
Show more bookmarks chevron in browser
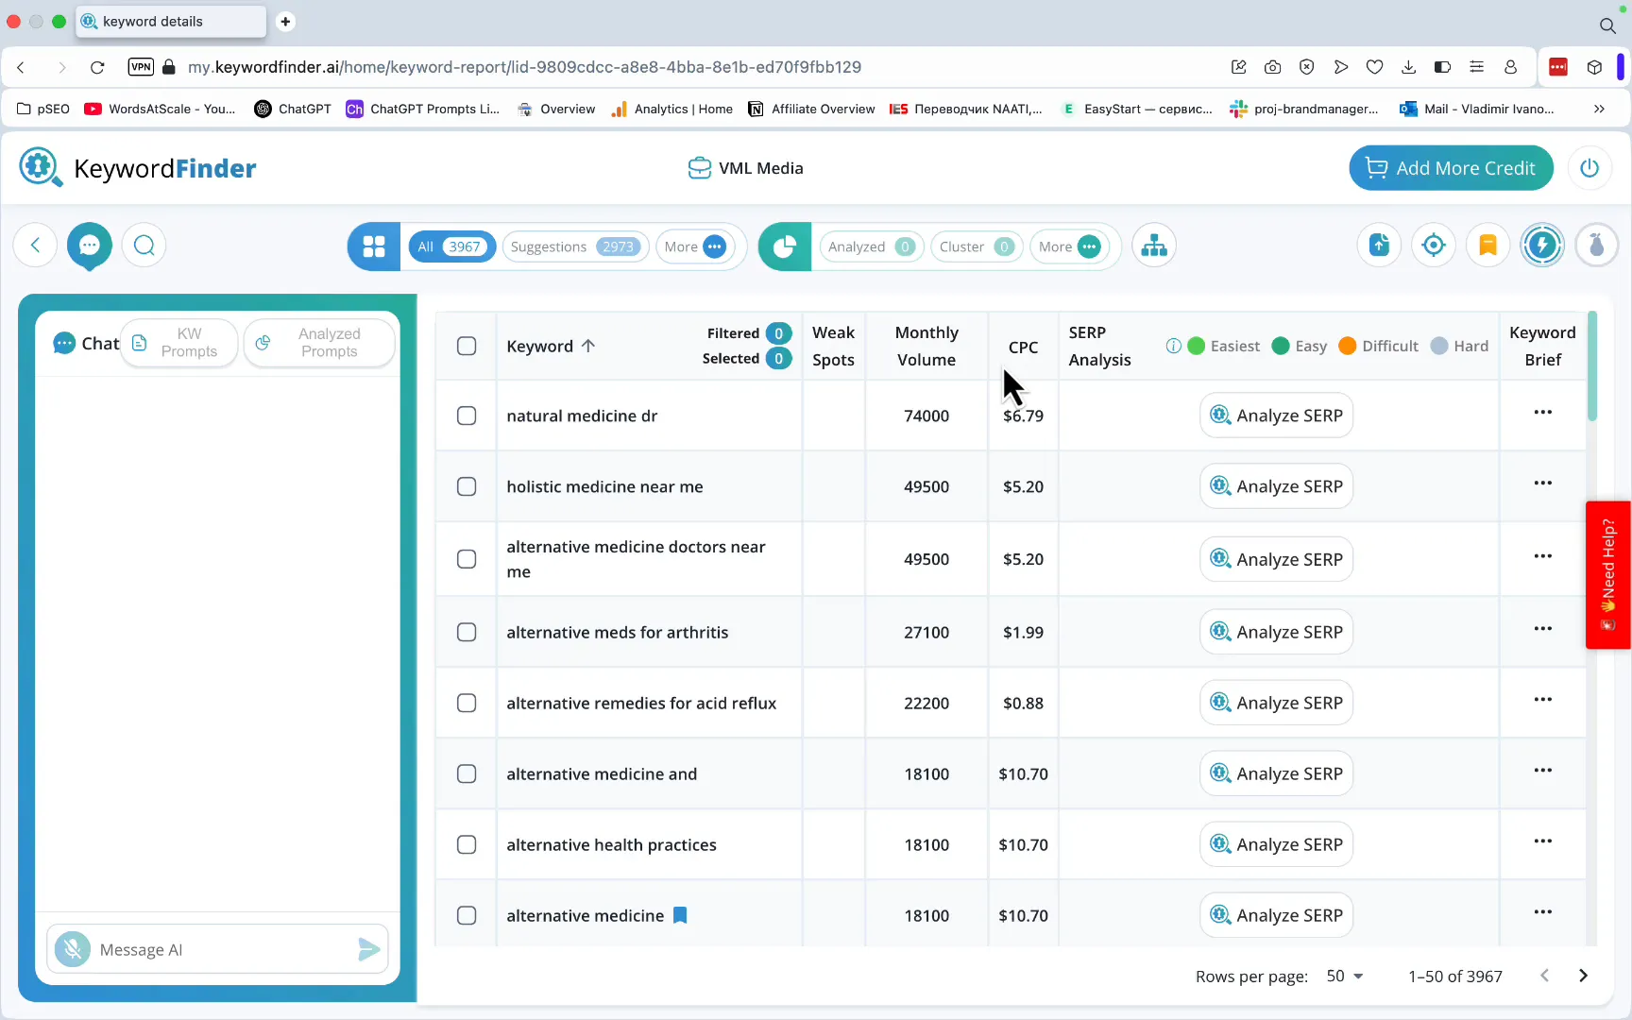[x=1599, y=109]
